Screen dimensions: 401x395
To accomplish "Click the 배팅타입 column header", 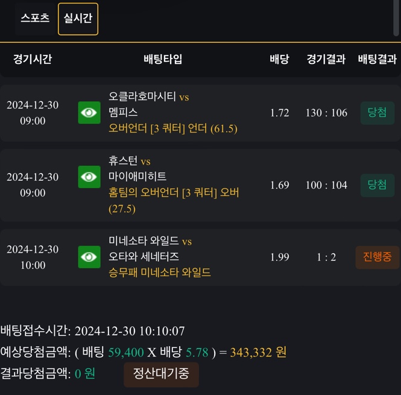I will click(163, 59).
